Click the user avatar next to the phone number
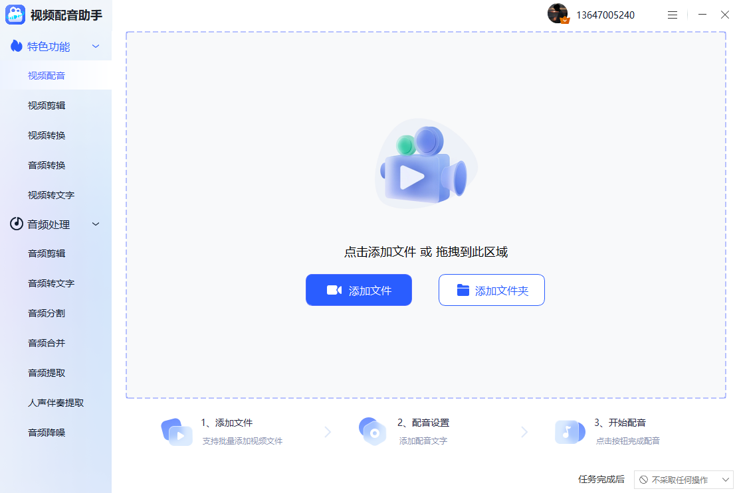The image size is (737, 493). coord(557,13)
